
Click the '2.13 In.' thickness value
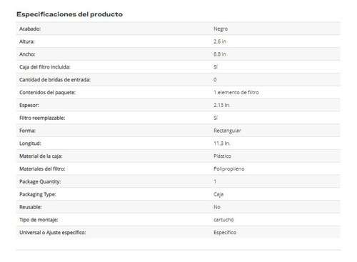tap(222, 105)
